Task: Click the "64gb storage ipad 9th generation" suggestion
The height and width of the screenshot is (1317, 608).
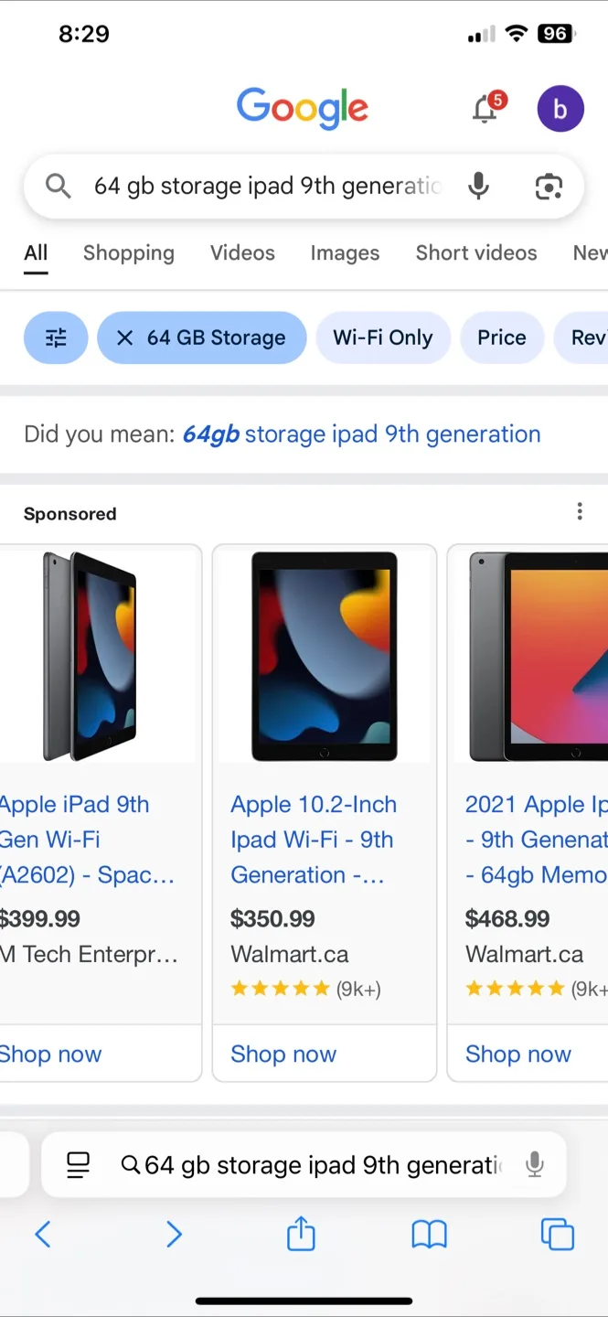Action: (x=361, y=434)
